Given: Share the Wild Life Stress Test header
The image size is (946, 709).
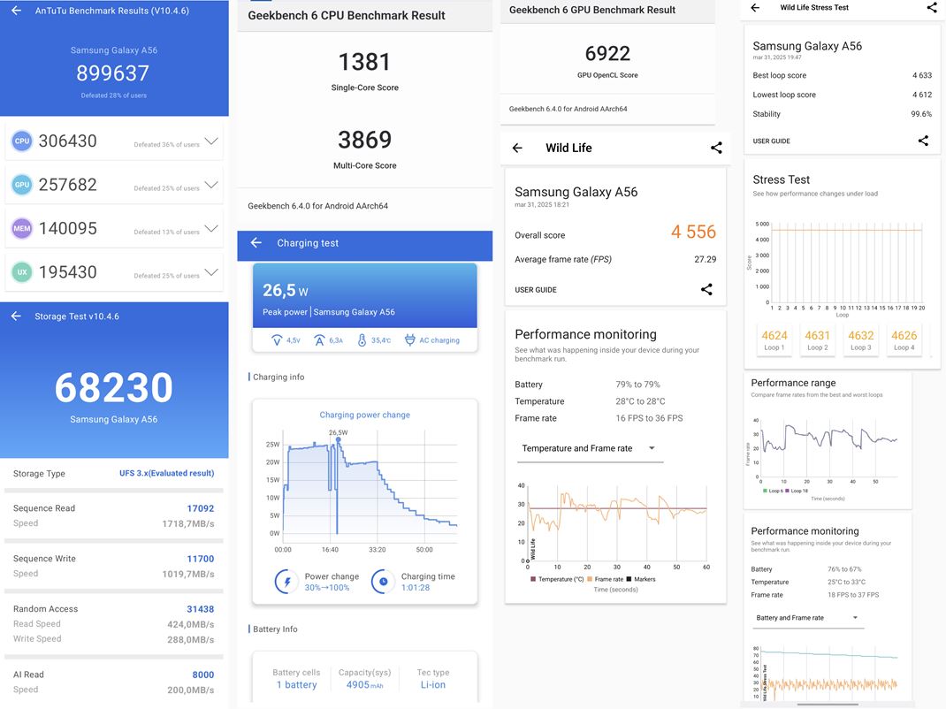Looking at the screenshot, I should pyautogui.click(x=932, y=8).
